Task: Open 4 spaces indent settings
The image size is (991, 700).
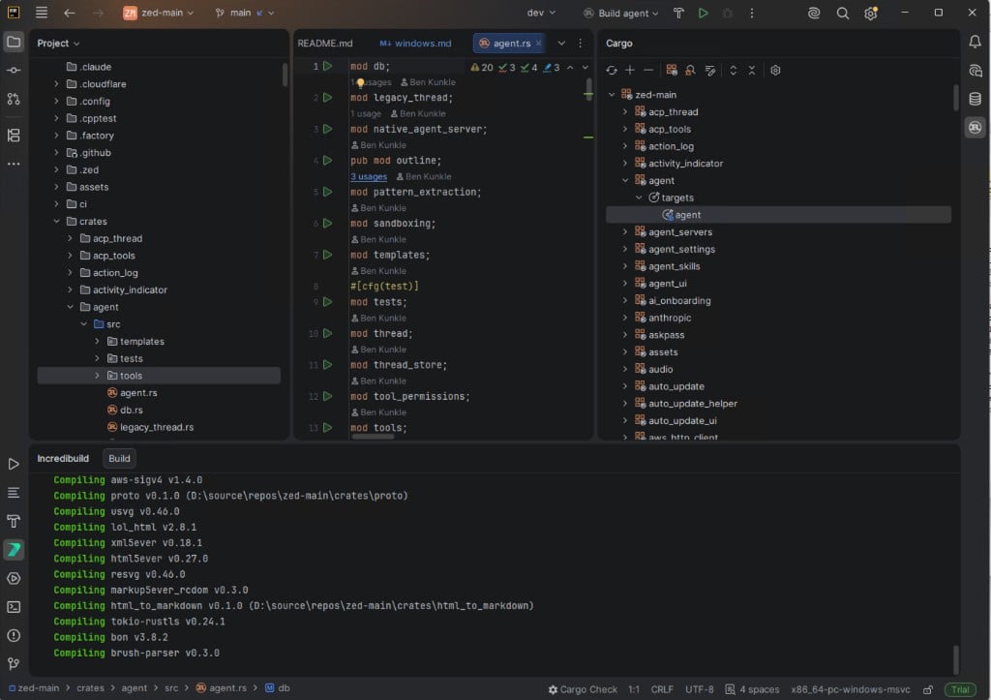Action: pos(752,689)
